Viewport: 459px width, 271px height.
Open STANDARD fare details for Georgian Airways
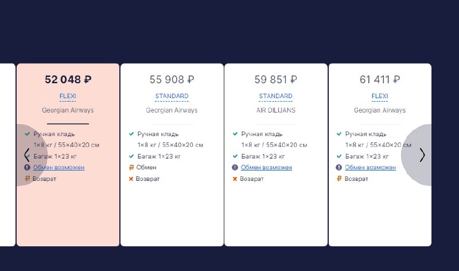click(x=172, y=96)
